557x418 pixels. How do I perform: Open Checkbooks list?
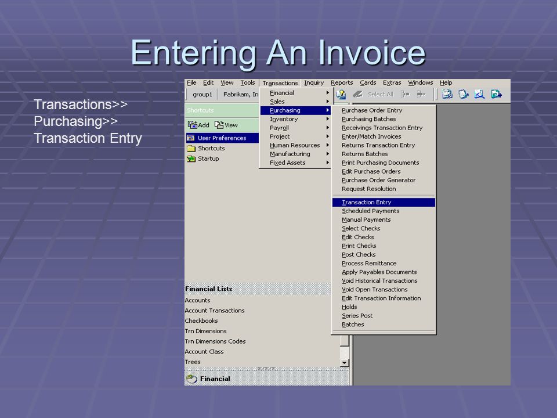[201, 320]
